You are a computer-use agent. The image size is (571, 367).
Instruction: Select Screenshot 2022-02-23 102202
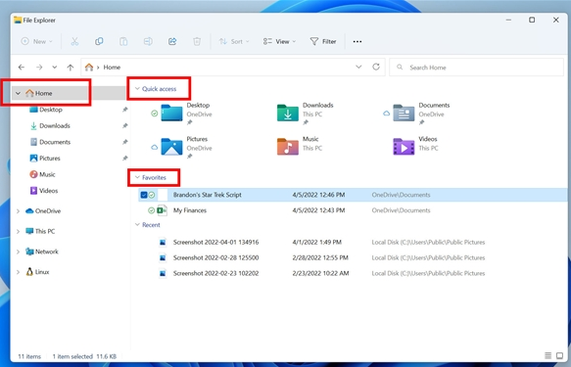coord(215,273)
